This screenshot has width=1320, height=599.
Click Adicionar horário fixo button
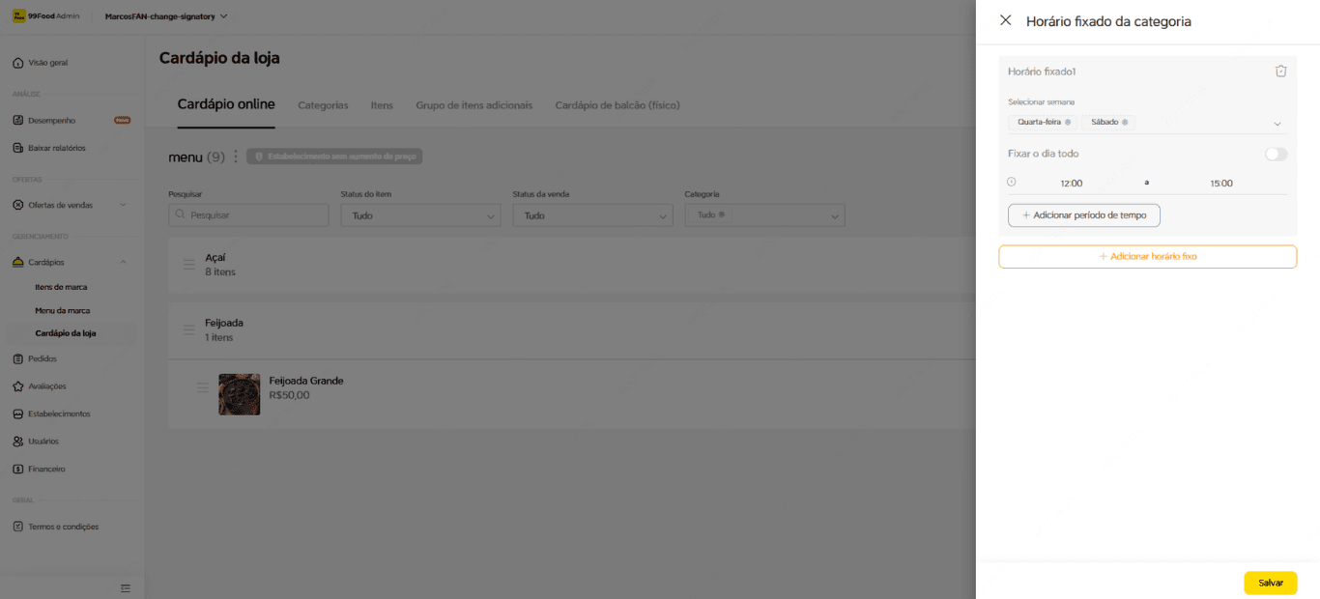pos(1147,257)
